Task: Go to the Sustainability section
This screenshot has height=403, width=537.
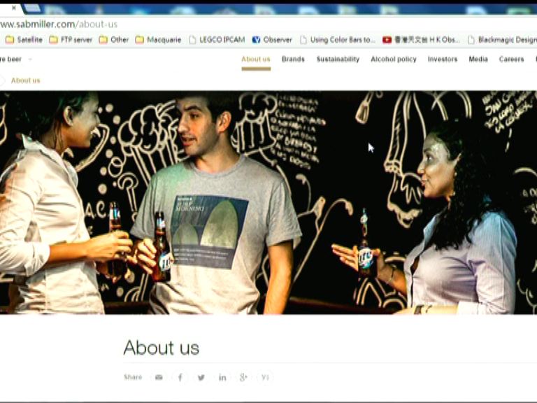Action: click(338, 59)
